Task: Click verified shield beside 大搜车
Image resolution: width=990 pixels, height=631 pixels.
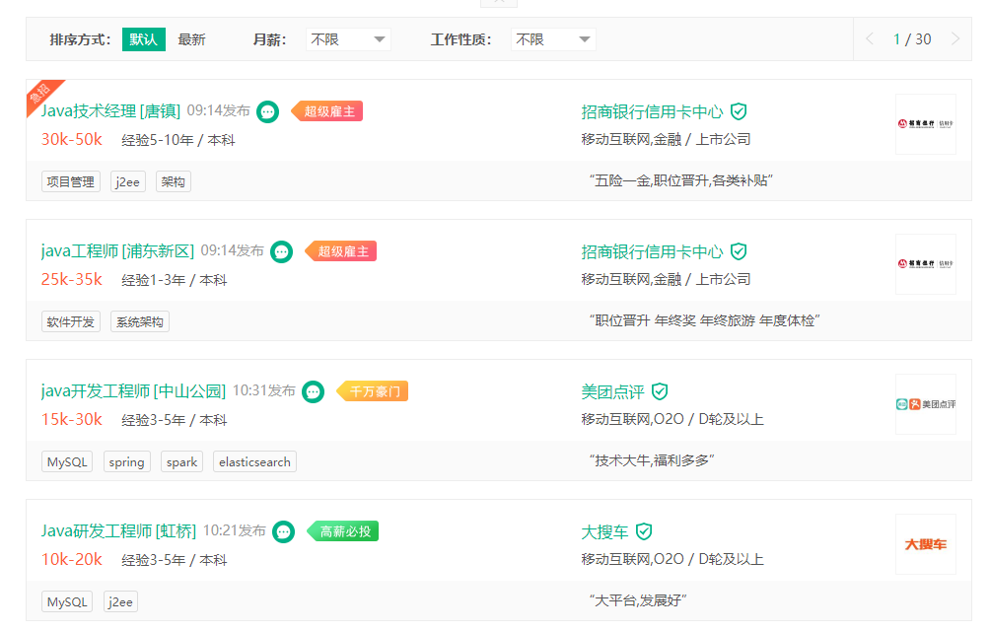Action: point(644,532)
